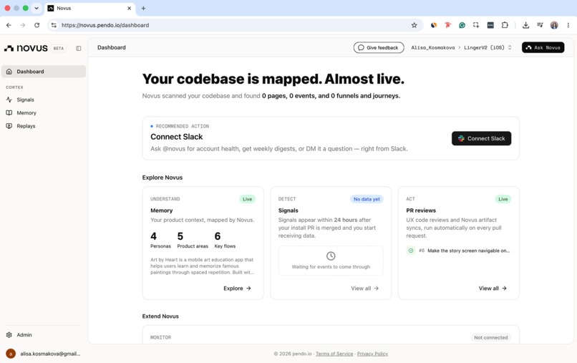Click the Memory book icon

point(9,113)
